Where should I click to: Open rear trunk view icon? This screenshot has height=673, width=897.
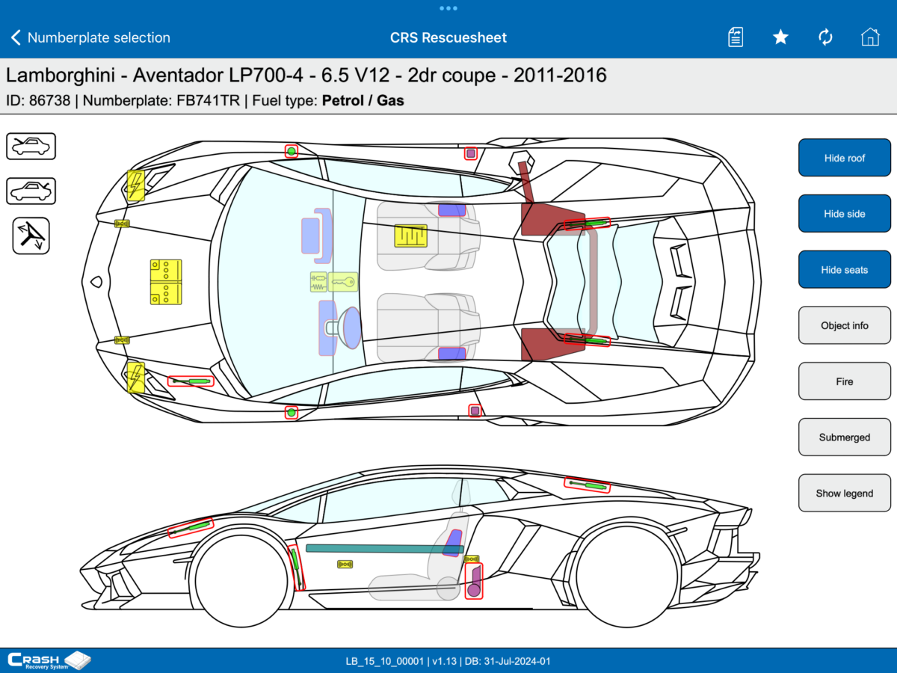pyautogui.click(x=31, y=191)
